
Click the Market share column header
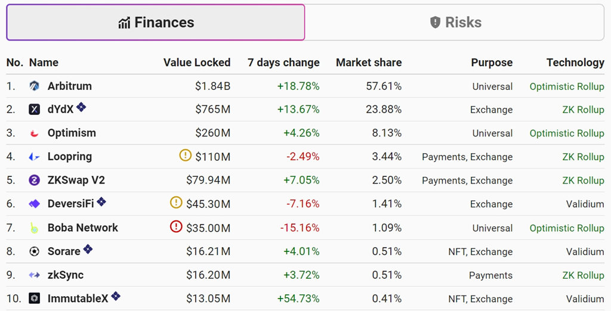click(369, 63)
